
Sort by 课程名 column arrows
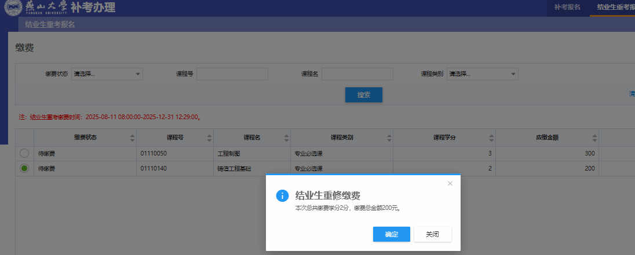[x=286, y=138]
